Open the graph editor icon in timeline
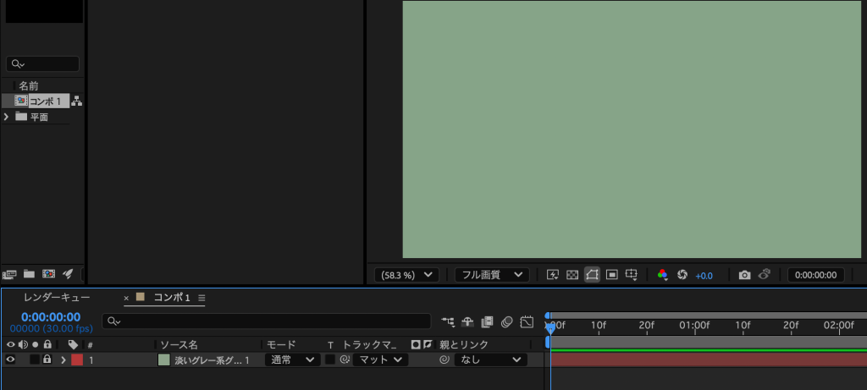 (527, 321)
